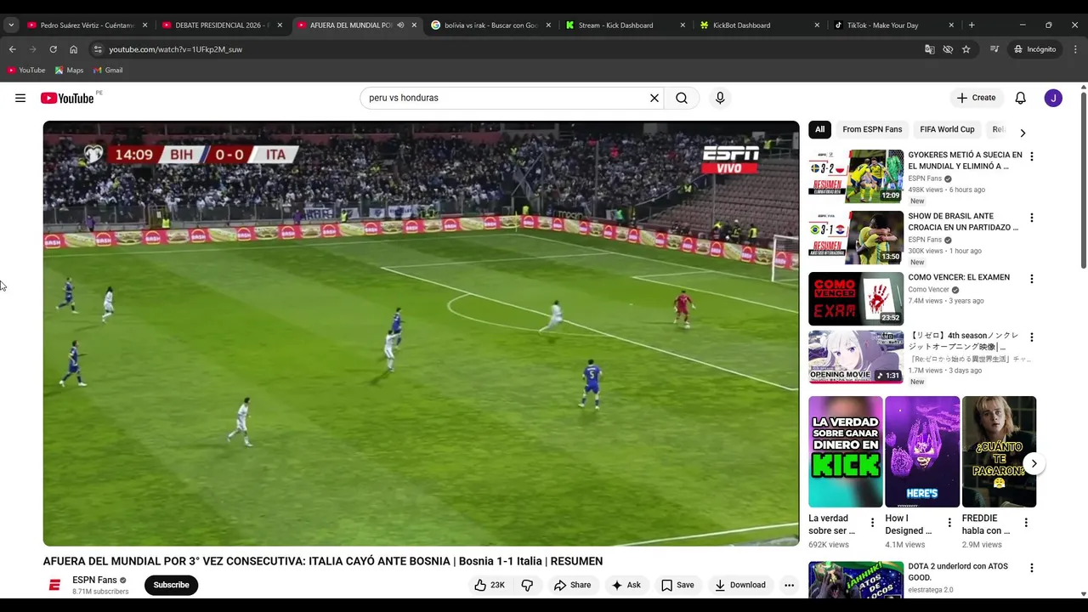Open the Gmail bookmark
This screenshot has width=1088, height=612.
(x=108, y=70)
